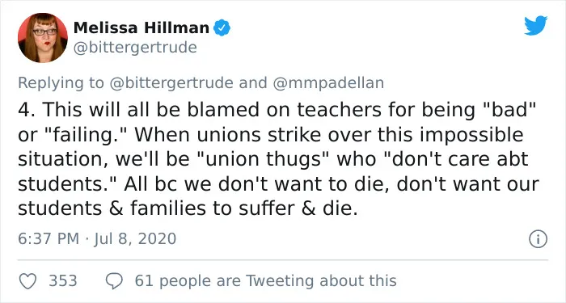Click the blue Twitter bird logo

[x=535, y=25]
